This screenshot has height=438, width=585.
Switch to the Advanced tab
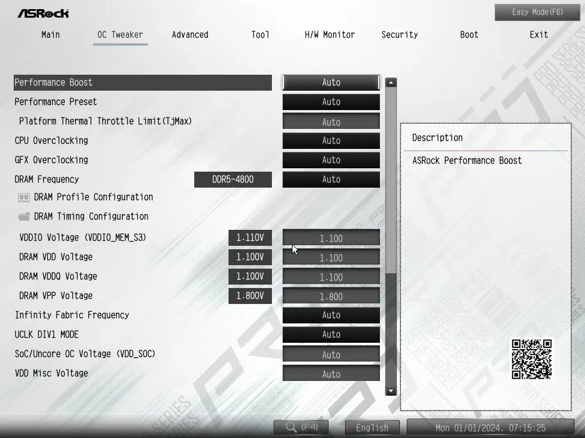190,35
